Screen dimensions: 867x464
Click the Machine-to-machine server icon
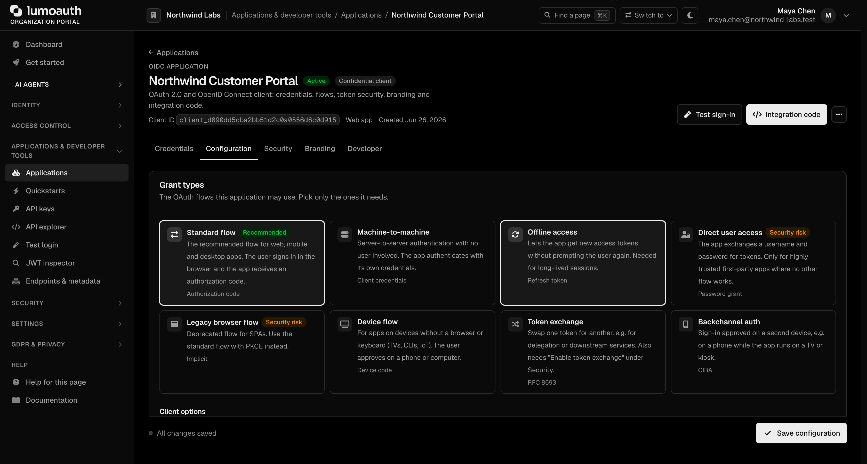tap(345, 235)
